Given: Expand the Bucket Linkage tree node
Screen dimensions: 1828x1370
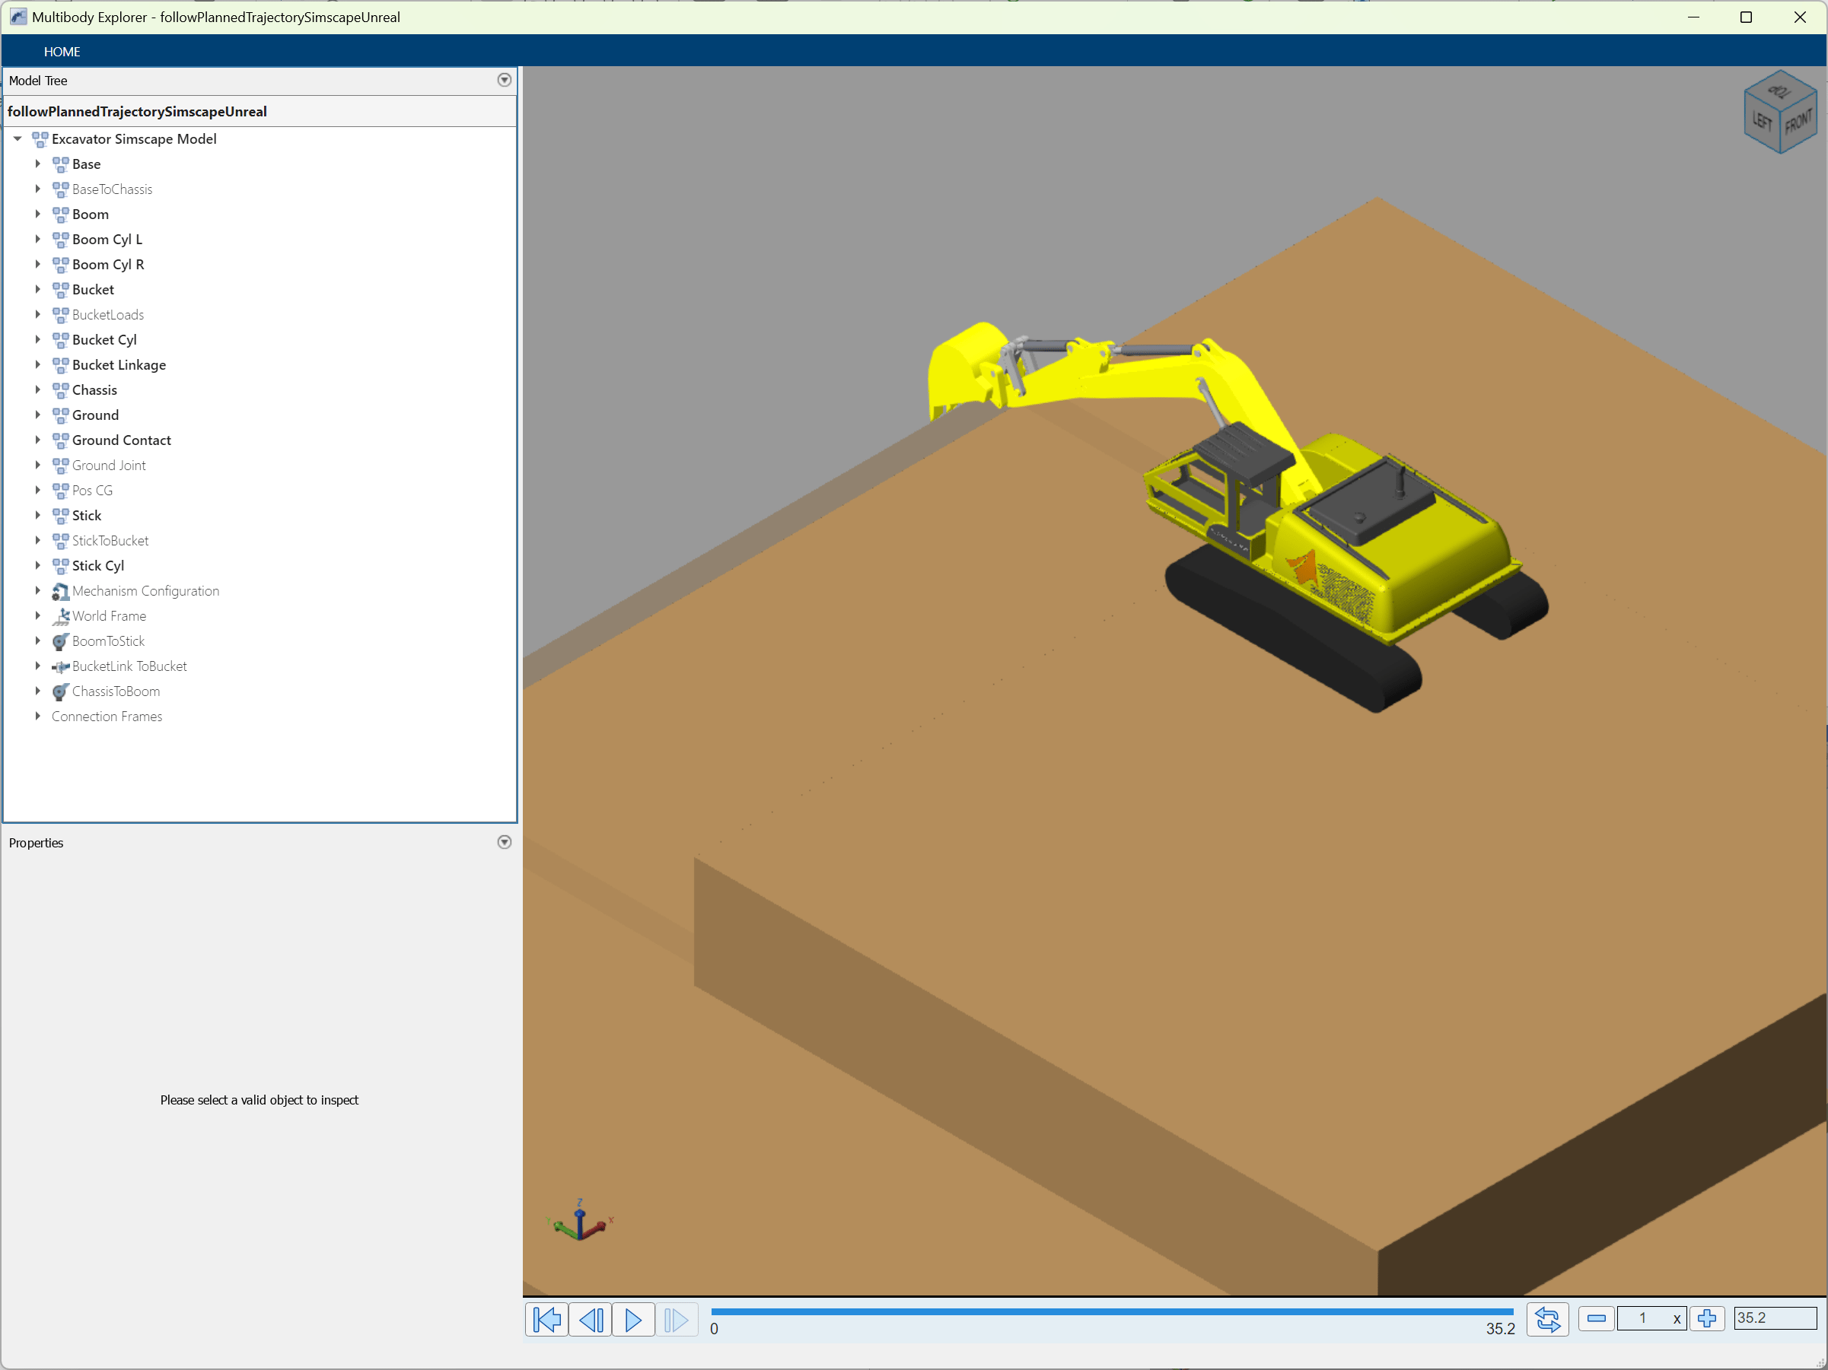Looking at the screenshot, I should 38,365.
